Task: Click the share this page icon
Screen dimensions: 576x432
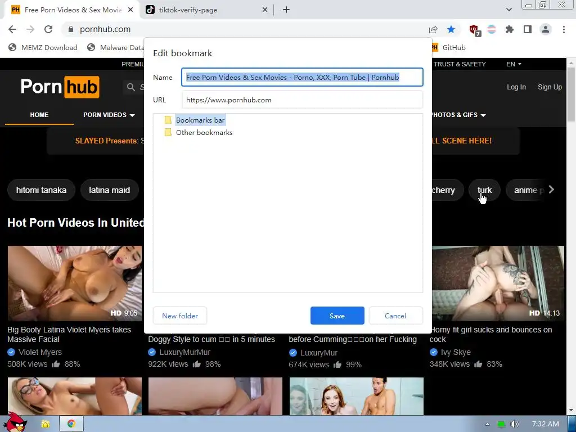Action: tap(433, 29)
